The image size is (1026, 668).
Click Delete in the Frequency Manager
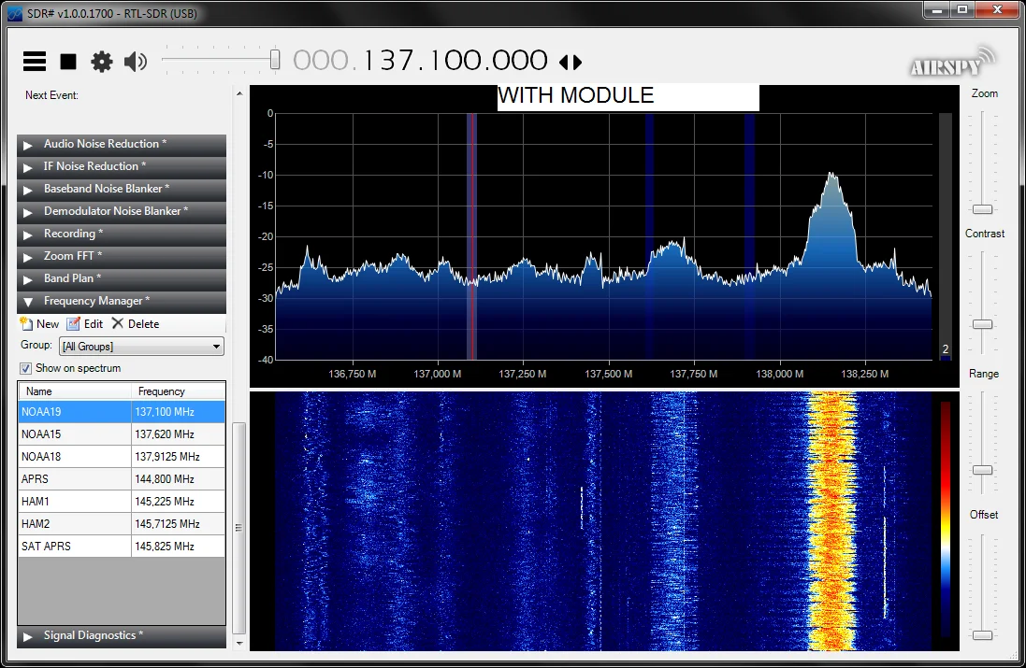coord(136,323)
